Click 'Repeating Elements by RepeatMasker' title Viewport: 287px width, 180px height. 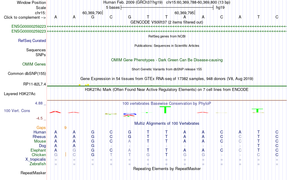pyautogui.click(x=167, y=169)
